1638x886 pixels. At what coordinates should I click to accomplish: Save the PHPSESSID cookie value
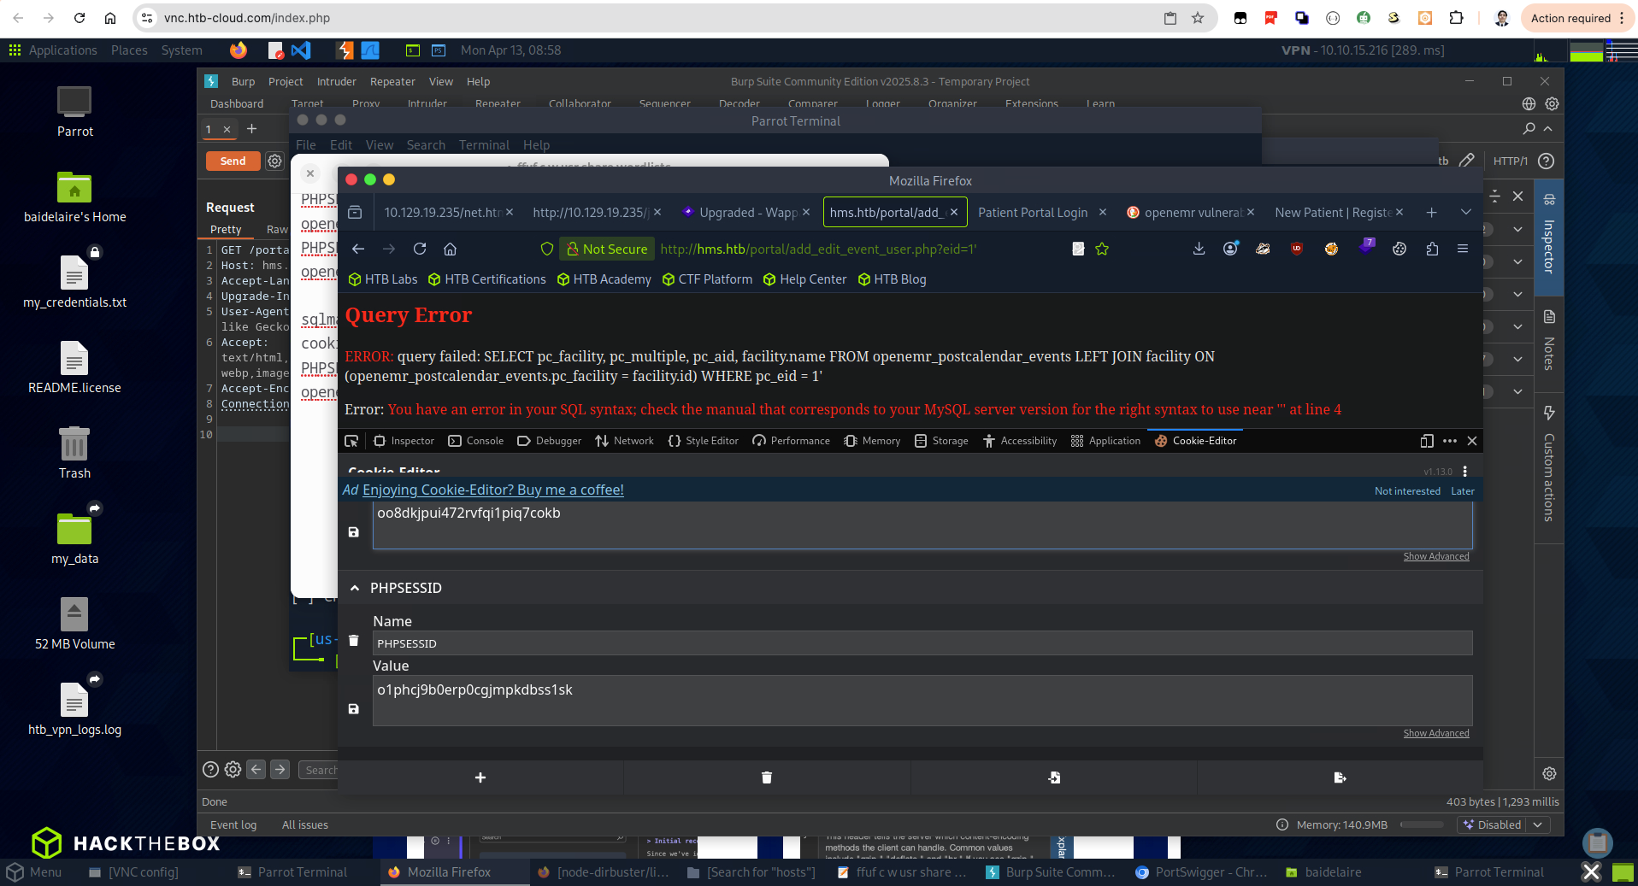[x=354, y=709]
